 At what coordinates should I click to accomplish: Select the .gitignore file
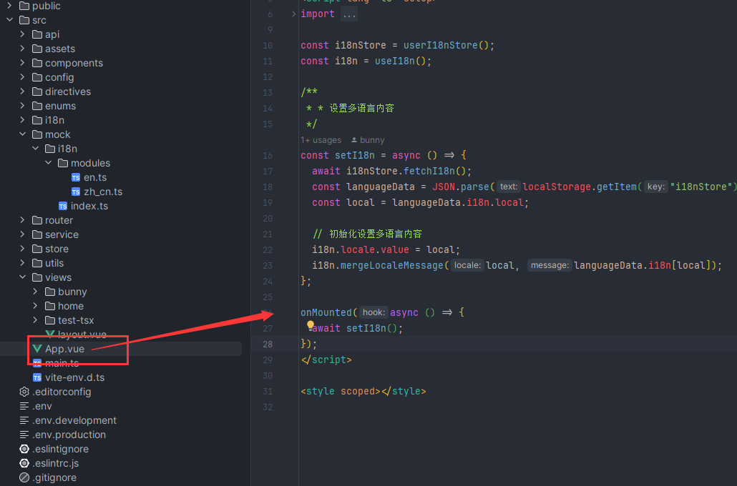click(x=54, y=477)
